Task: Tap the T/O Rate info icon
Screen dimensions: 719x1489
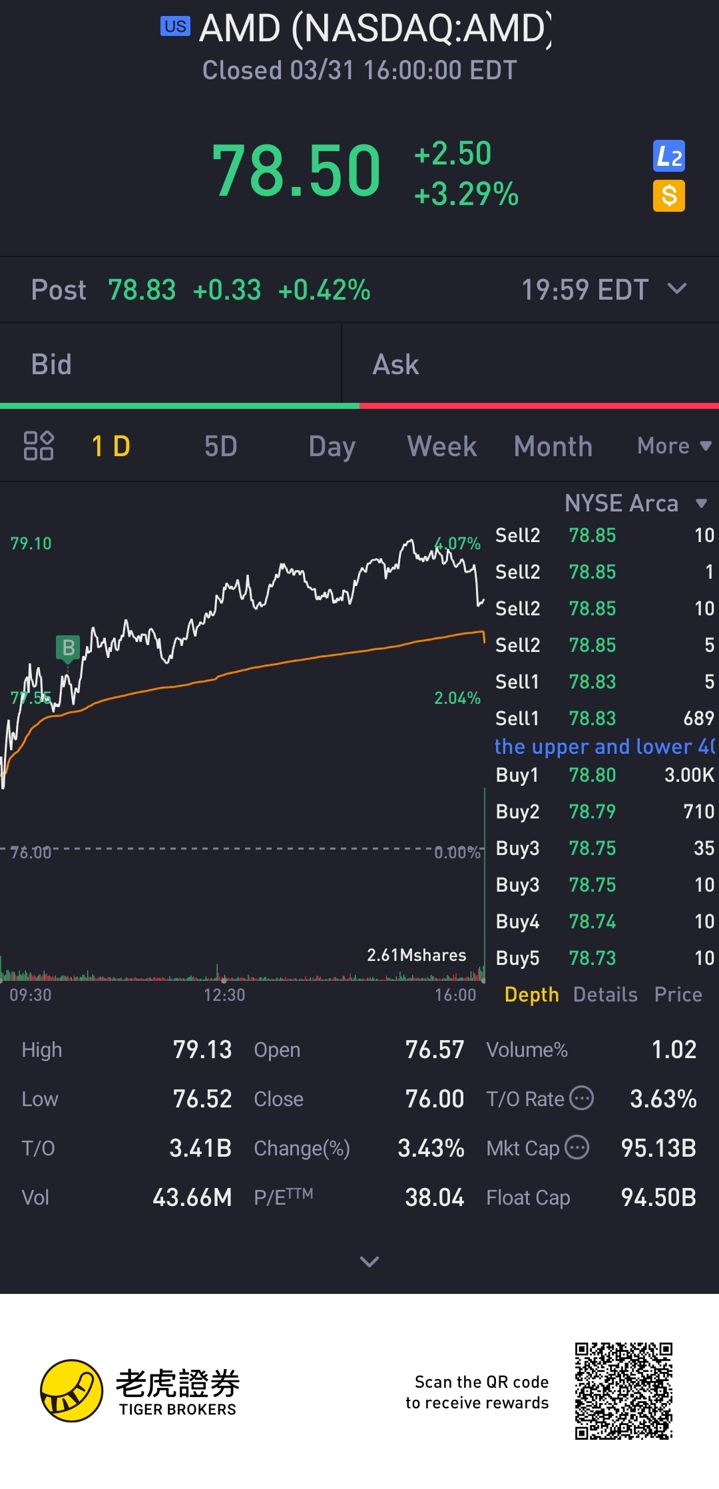Action: point(582,1098)
